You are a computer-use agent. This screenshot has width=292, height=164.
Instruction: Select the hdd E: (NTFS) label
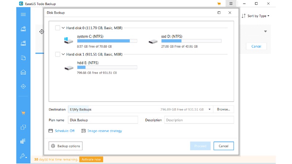[x=88, y=63]
